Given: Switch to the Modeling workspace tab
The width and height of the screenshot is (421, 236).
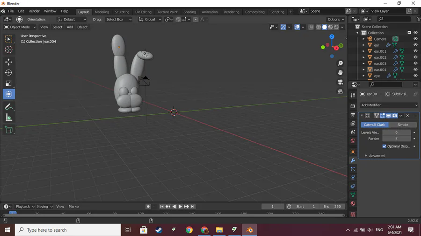Looking at the screenshot, I should (102, 12).
